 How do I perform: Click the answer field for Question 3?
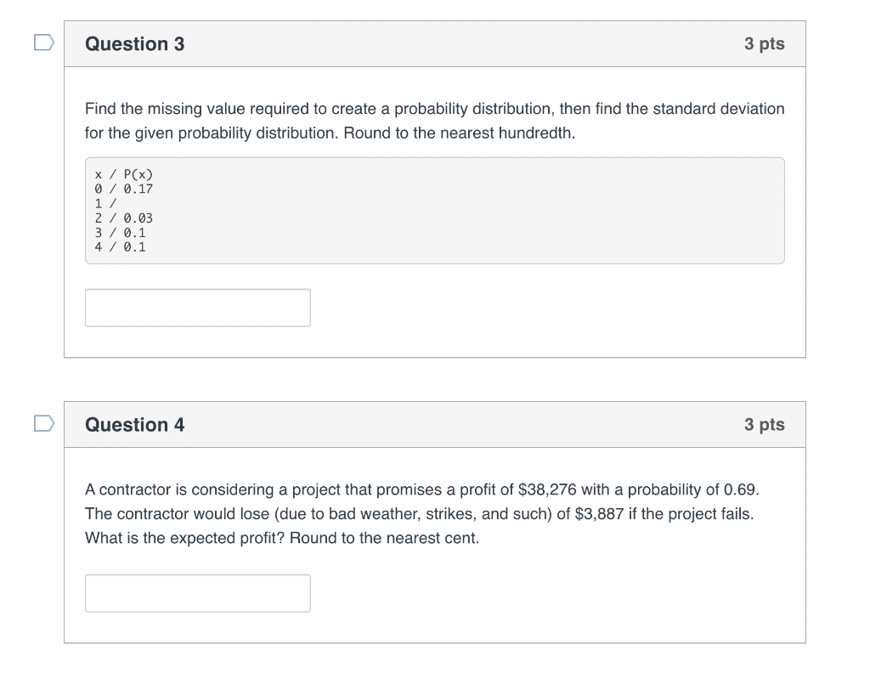click(197, 307)
